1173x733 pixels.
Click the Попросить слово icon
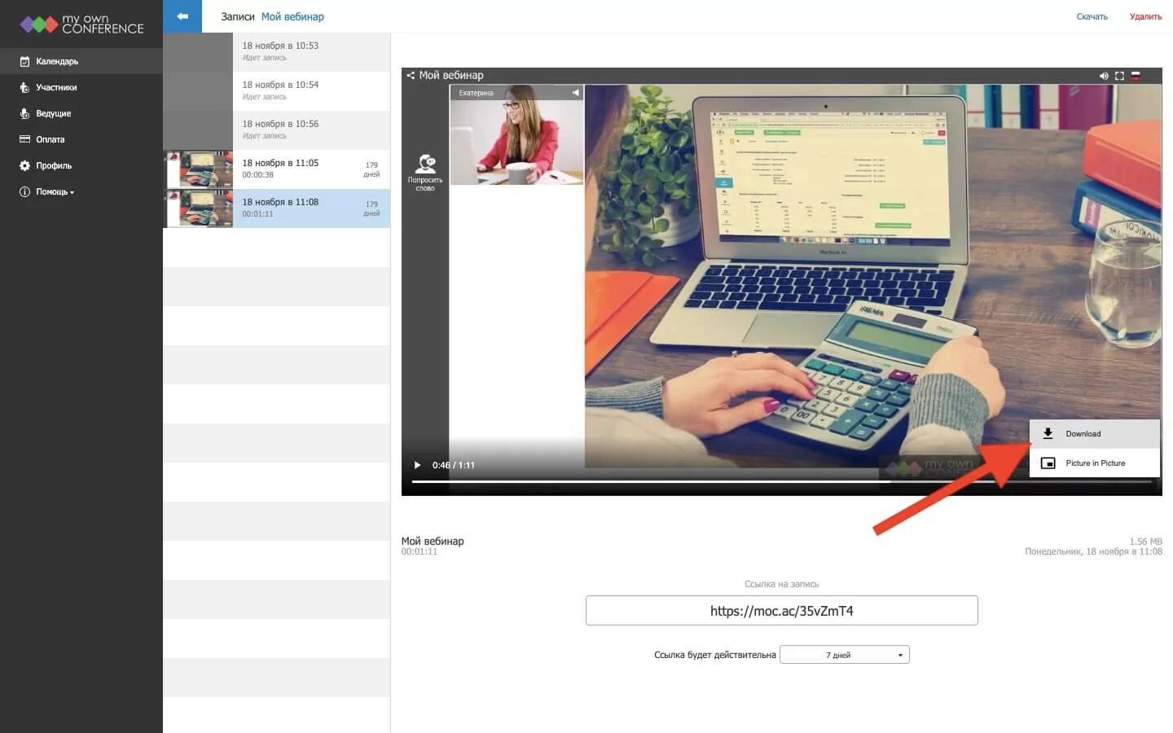coord(425,165)
